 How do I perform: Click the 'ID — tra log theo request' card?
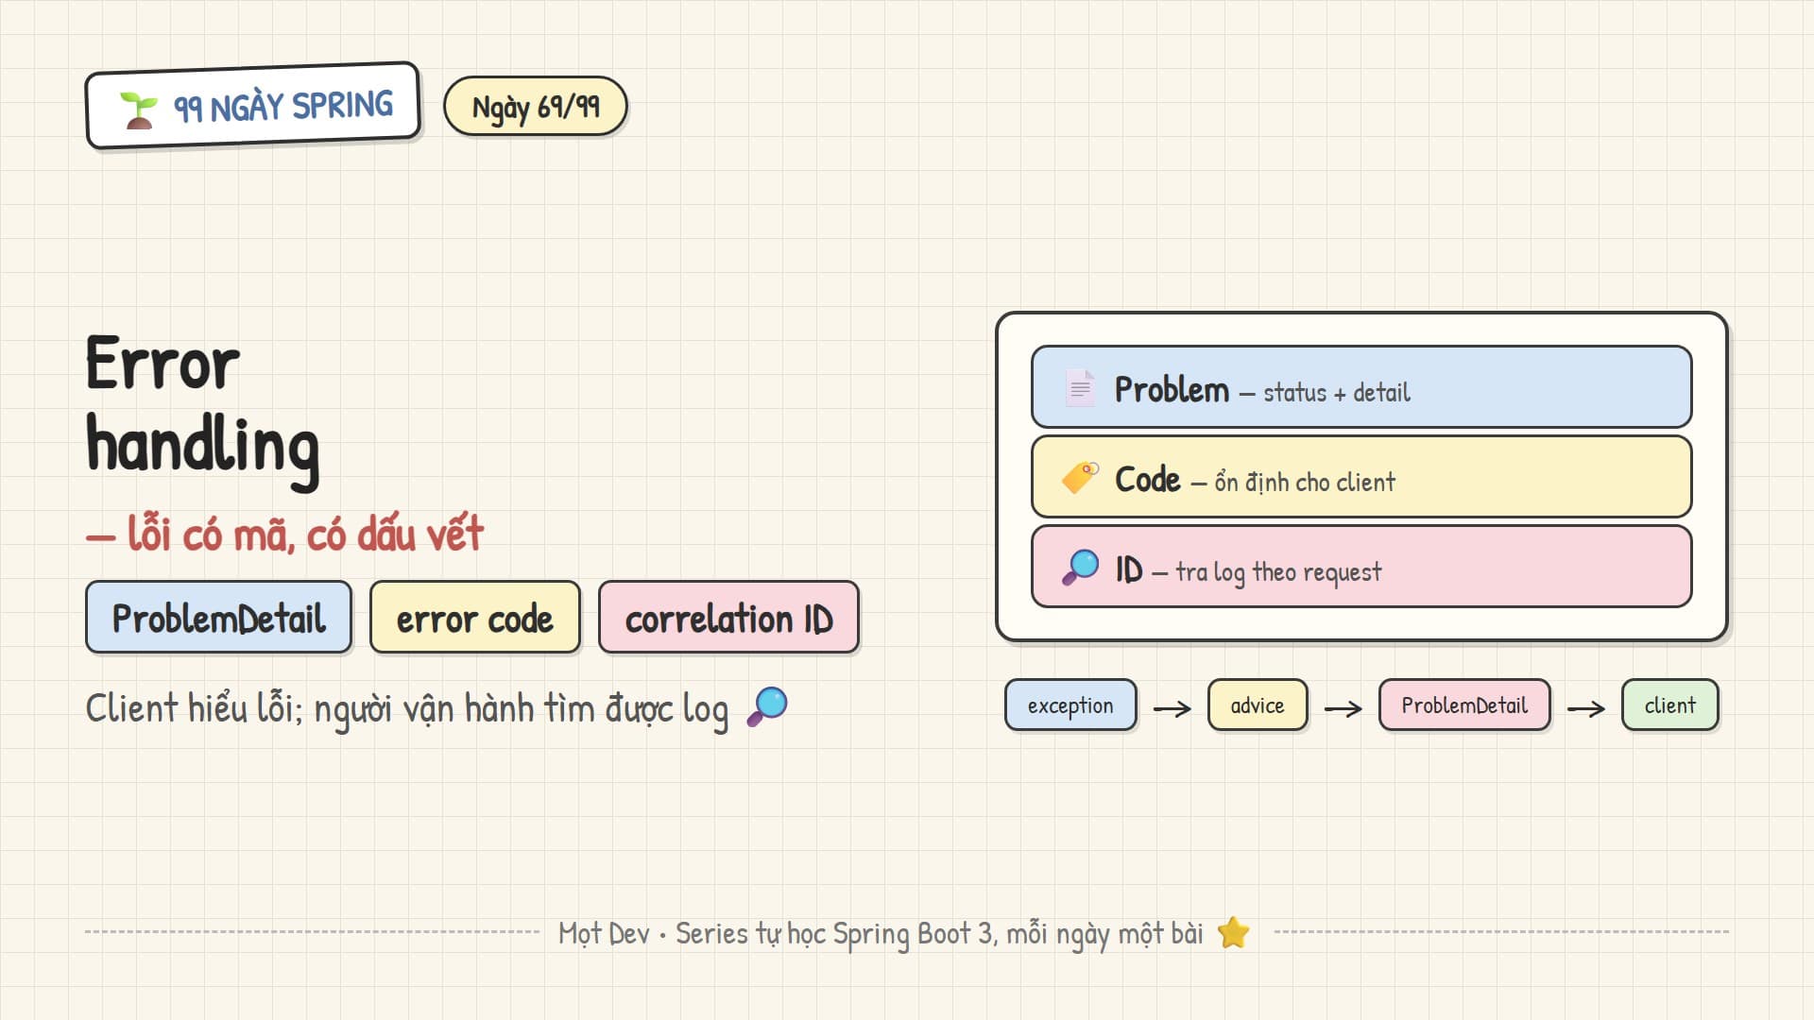tap(1361, 567)
